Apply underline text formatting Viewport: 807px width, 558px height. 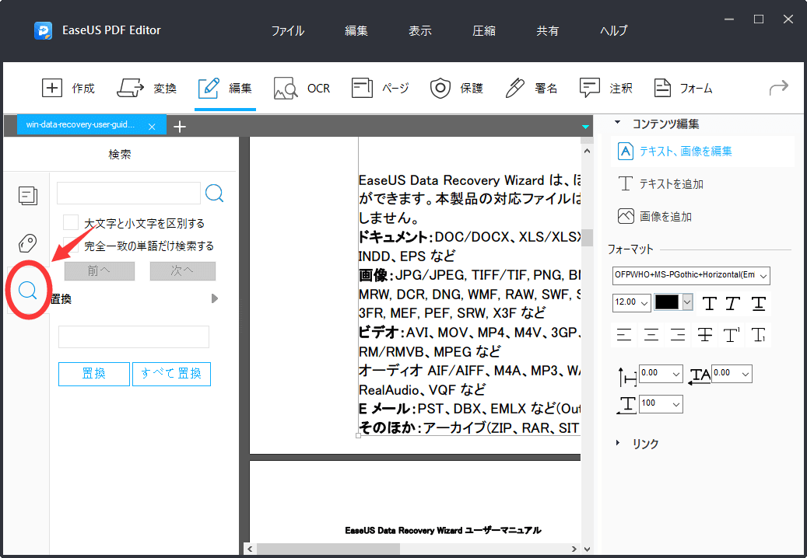click(757, 303)
